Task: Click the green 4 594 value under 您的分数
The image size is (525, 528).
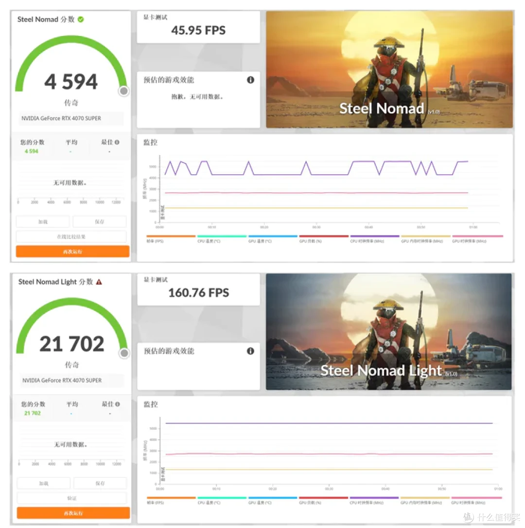Action: pos(31,151)
